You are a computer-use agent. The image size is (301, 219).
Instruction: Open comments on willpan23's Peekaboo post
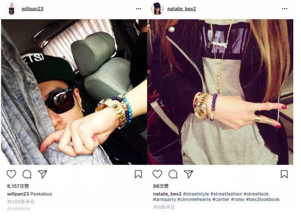click(x=27, y=174)
